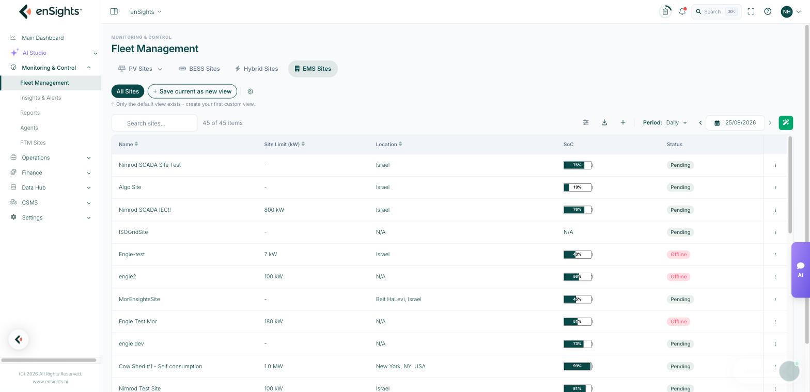Viewport: 810px width, 392px height.
Task: Open row actions menu for Algo Site
Action: [x=775, y=187]
